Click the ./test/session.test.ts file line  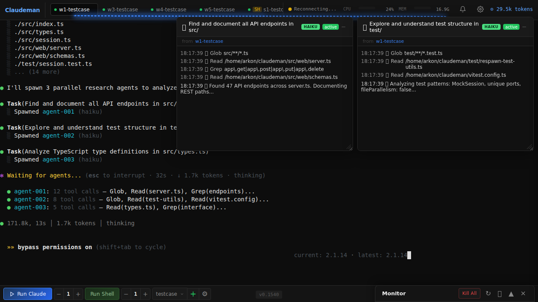(53, 64)
